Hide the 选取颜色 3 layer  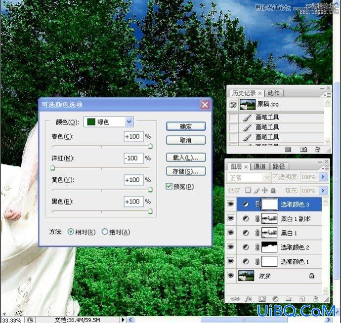[230, 204]
